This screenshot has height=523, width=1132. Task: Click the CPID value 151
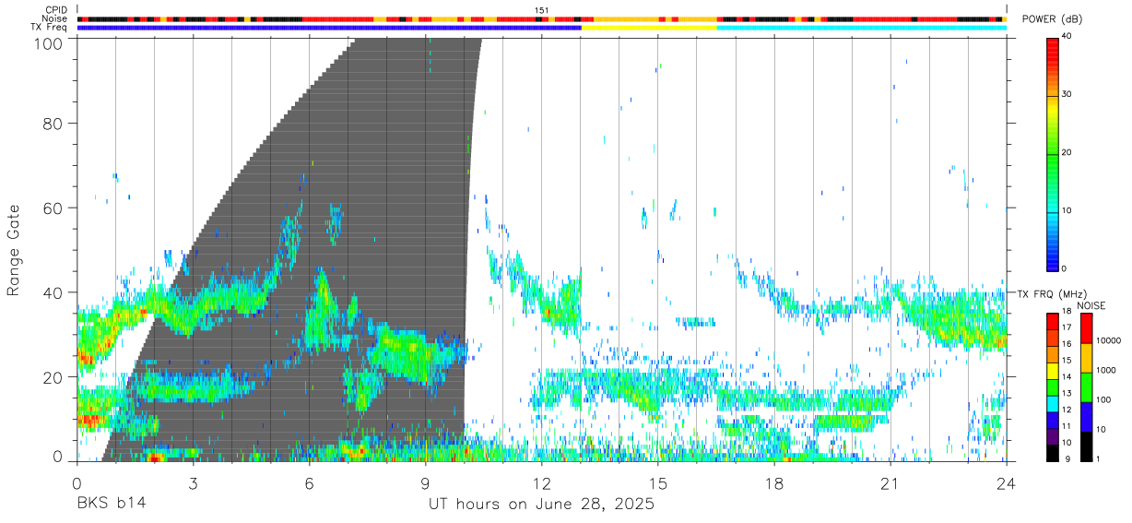[542, 10]
